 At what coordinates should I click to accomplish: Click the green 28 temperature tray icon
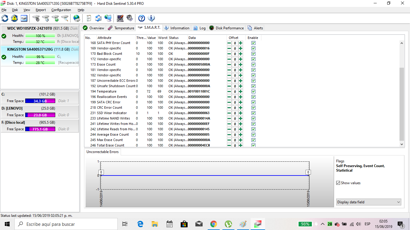[x=330, y=224]
